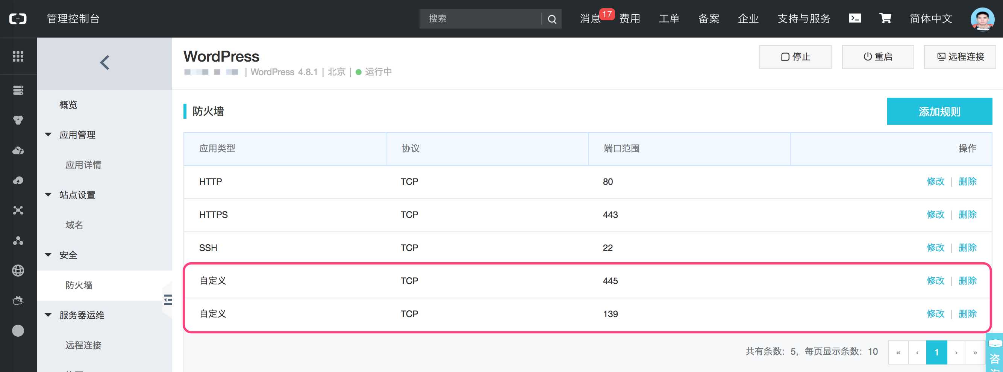Click the 重启 button
1003x372 pixels.
[x=877, y=57]
